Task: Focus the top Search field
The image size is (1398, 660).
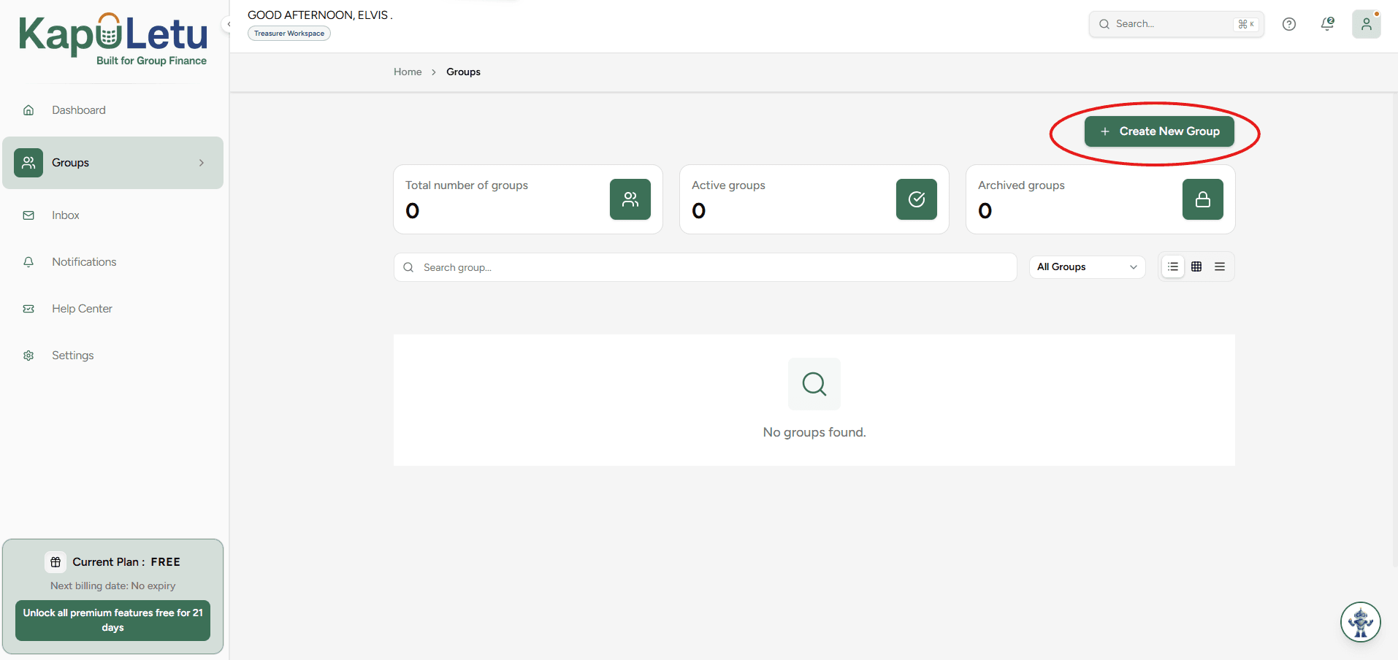Action: pyautogui.click(x=1176, y=24)
